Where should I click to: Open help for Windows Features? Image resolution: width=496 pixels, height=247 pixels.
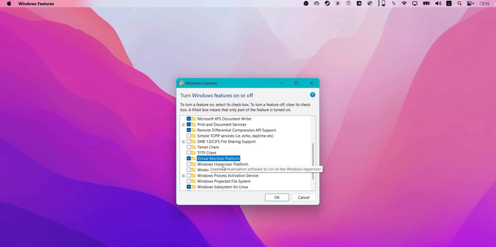(312, 95)
